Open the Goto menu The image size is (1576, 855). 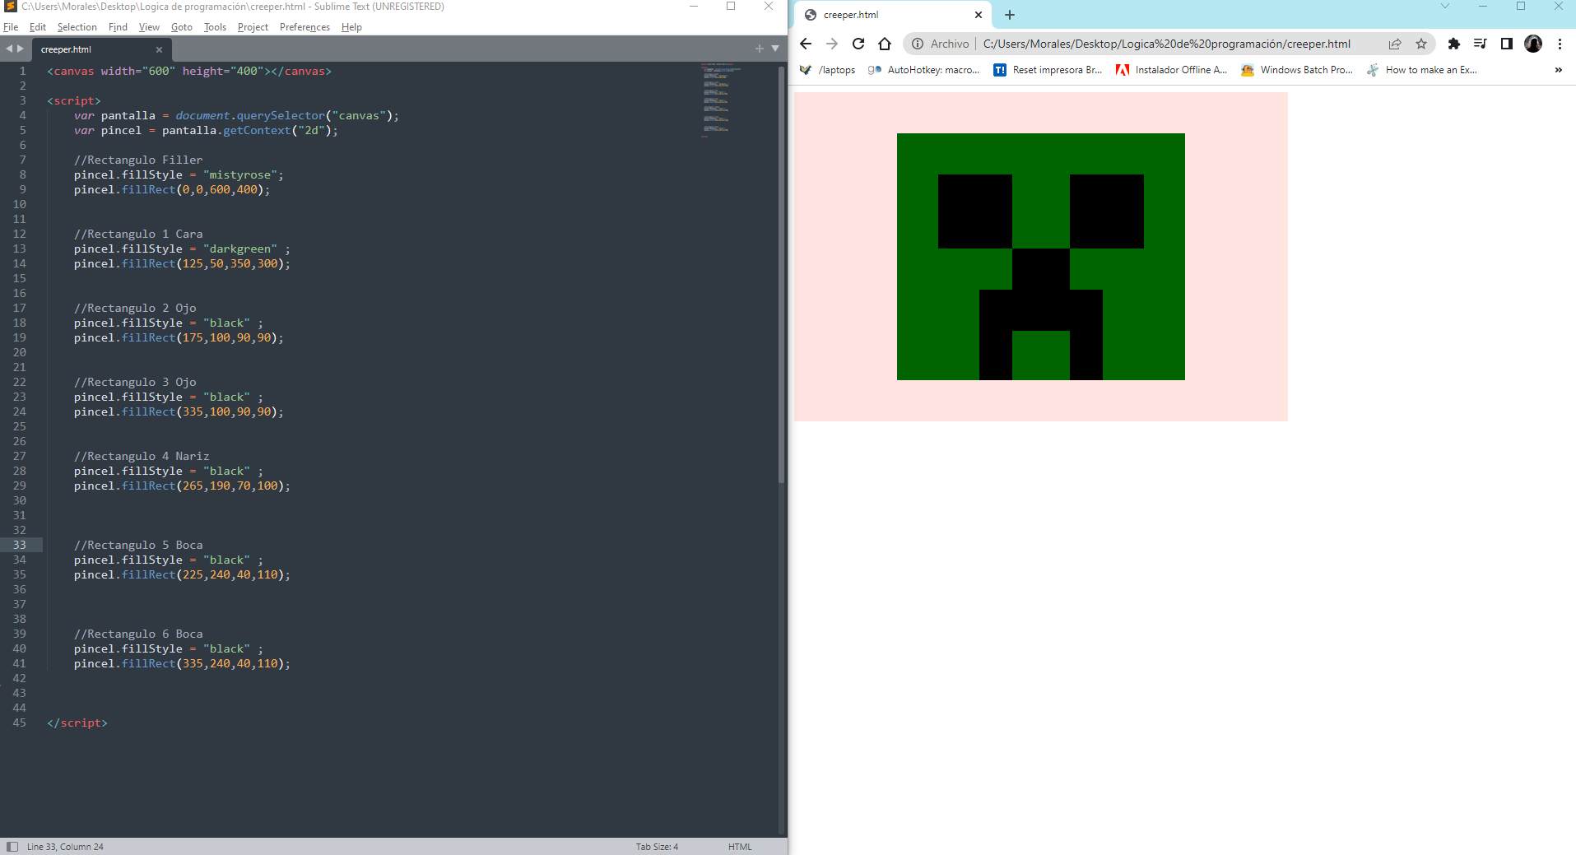click(x=181, y=27)
